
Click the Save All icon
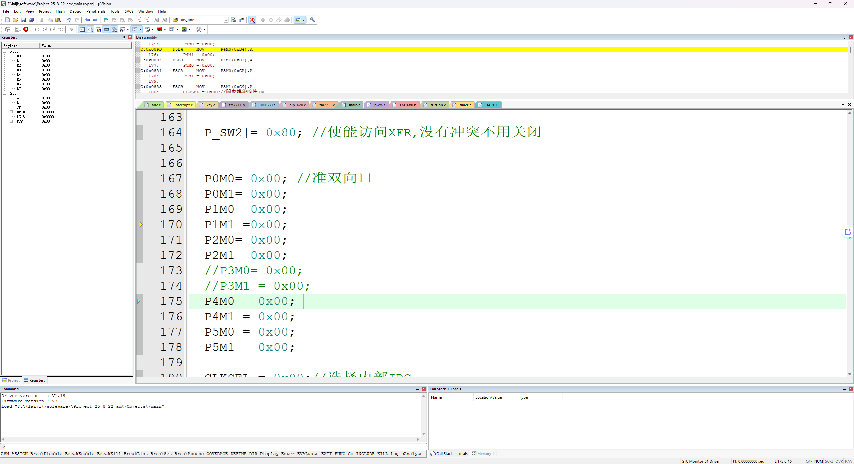31,20
